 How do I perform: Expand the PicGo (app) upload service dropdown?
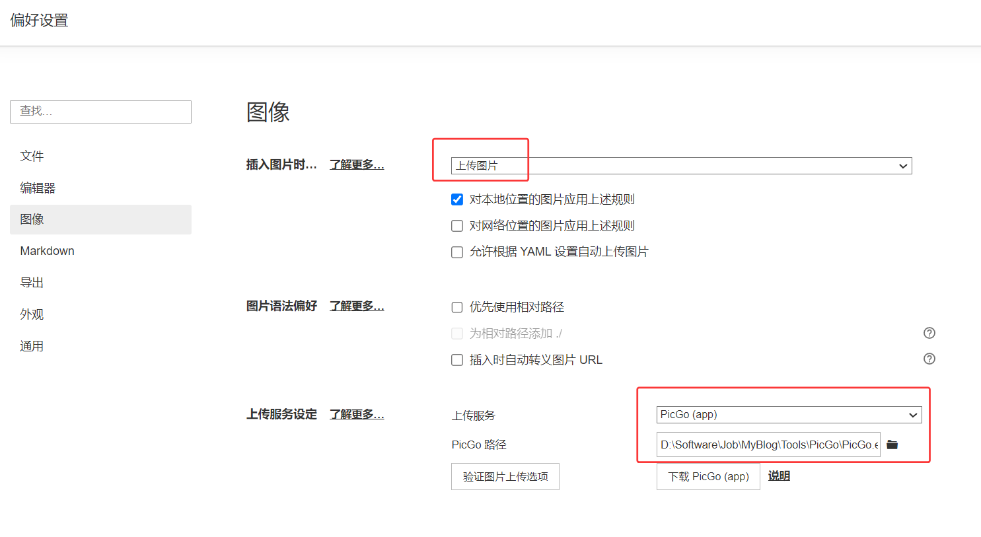click(x=789, y=415)
